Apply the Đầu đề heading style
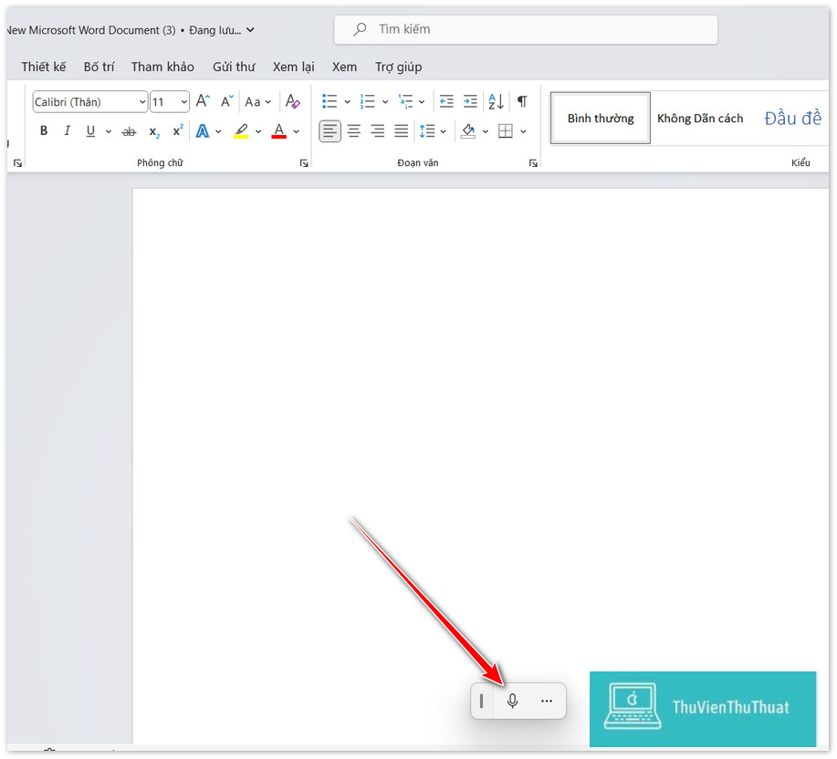837x759 pixels. (792, 118)
